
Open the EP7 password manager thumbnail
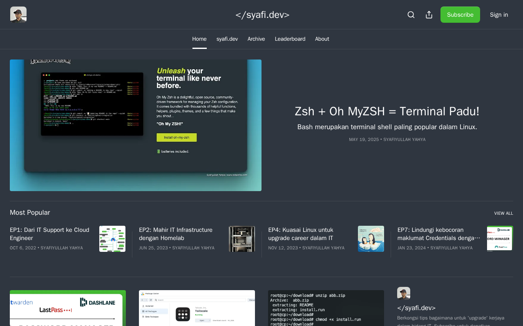[500, 239]
